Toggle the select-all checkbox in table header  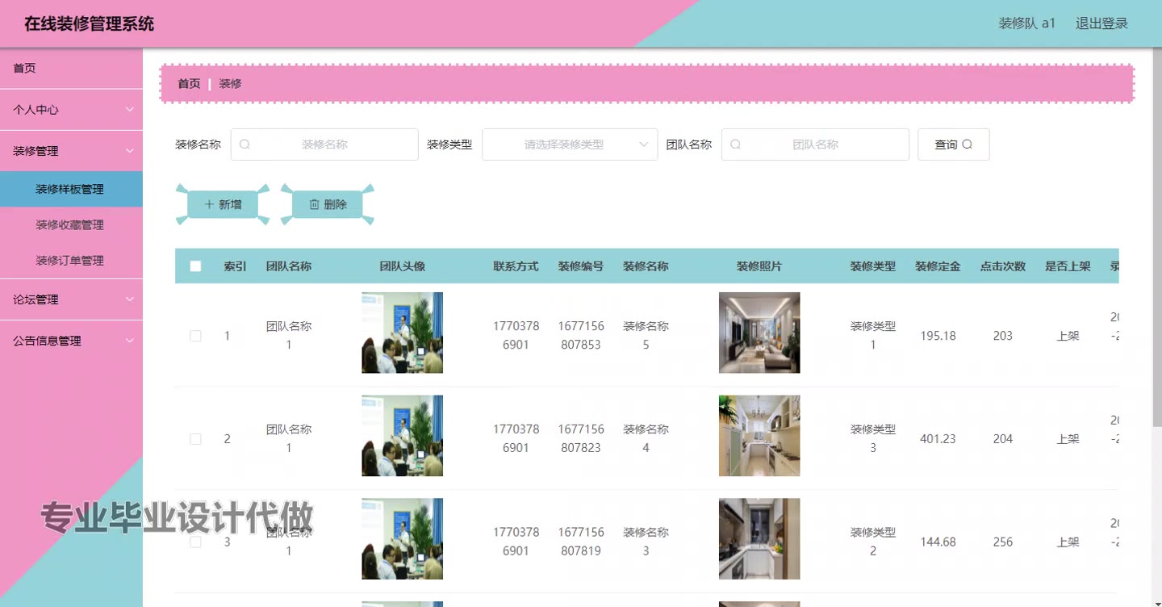tap(195, 266)
